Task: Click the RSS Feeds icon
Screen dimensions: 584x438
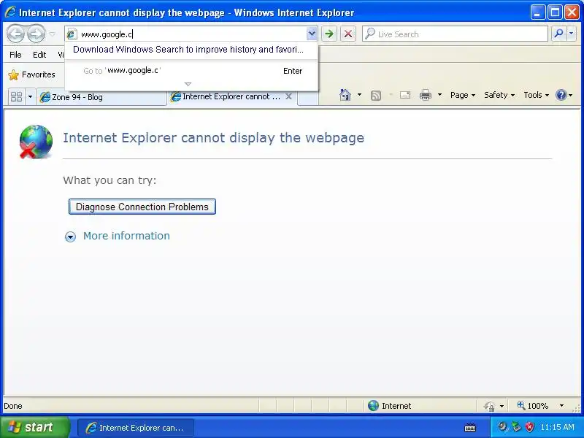Action: [376, 96]
